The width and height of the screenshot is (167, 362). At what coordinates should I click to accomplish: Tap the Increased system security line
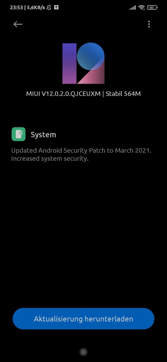pyautogui.click(x=50, y=159)
